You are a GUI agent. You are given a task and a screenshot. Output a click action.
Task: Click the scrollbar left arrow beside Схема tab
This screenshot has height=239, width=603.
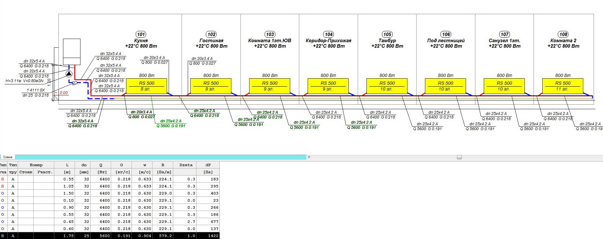[309, 157]
